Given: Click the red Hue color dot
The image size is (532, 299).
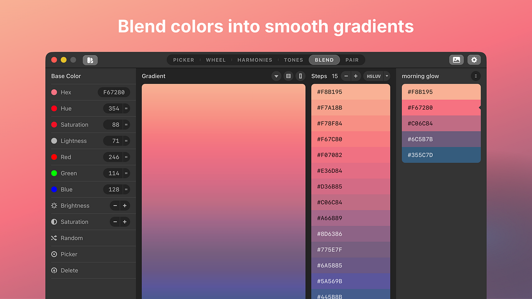Looking at the screenshot, I should pos(54,109).
